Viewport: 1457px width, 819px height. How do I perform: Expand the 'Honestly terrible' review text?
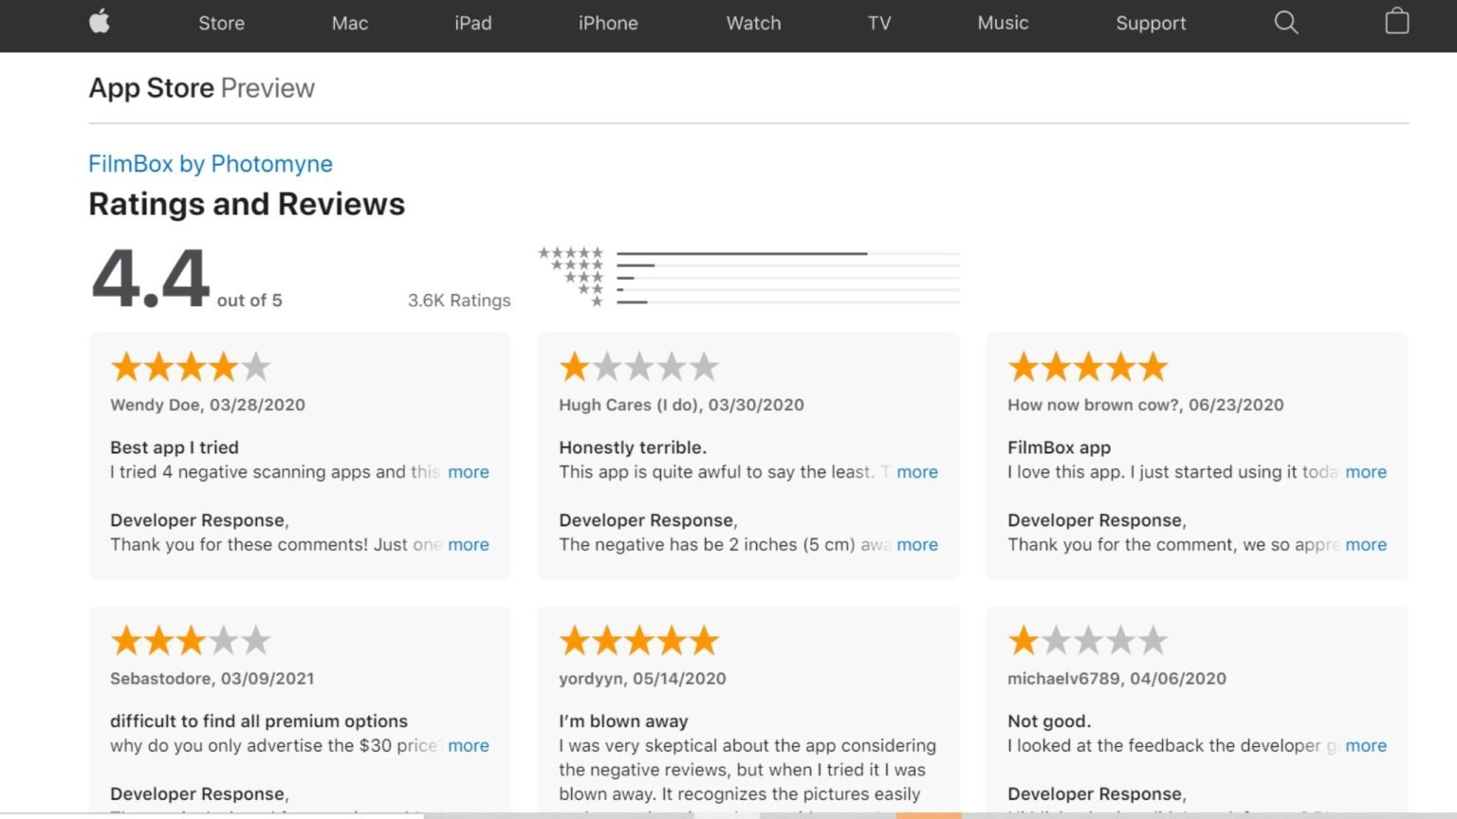[x=916, y=472]
